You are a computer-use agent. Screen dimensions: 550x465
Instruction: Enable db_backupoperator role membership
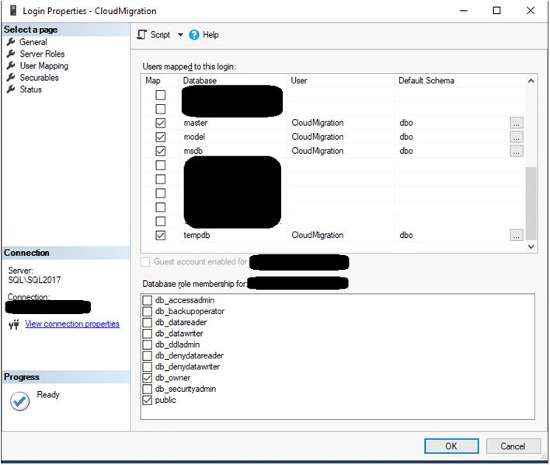148,312
